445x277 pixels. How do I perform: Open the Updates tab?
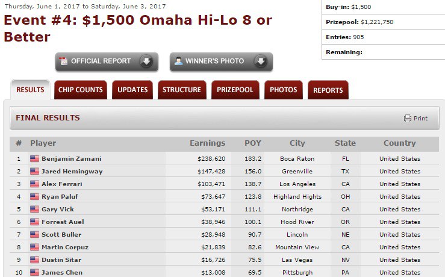(x=132, y=90)
